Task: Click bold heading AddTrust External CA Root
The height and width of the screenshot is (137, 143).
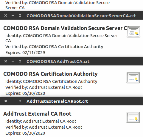Action: coord(37,114)
